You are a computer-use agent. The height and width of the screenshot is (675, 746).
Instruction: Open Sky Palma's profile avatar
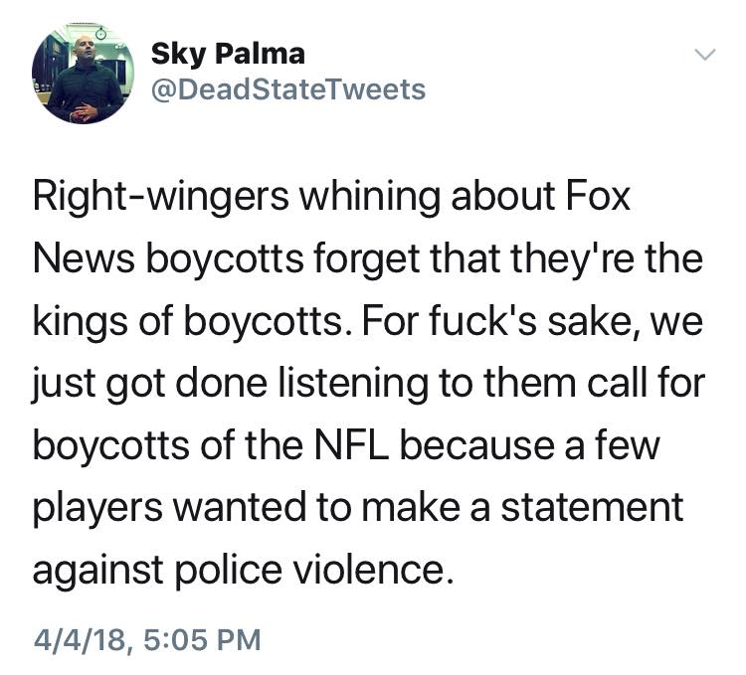pos(82,76)
